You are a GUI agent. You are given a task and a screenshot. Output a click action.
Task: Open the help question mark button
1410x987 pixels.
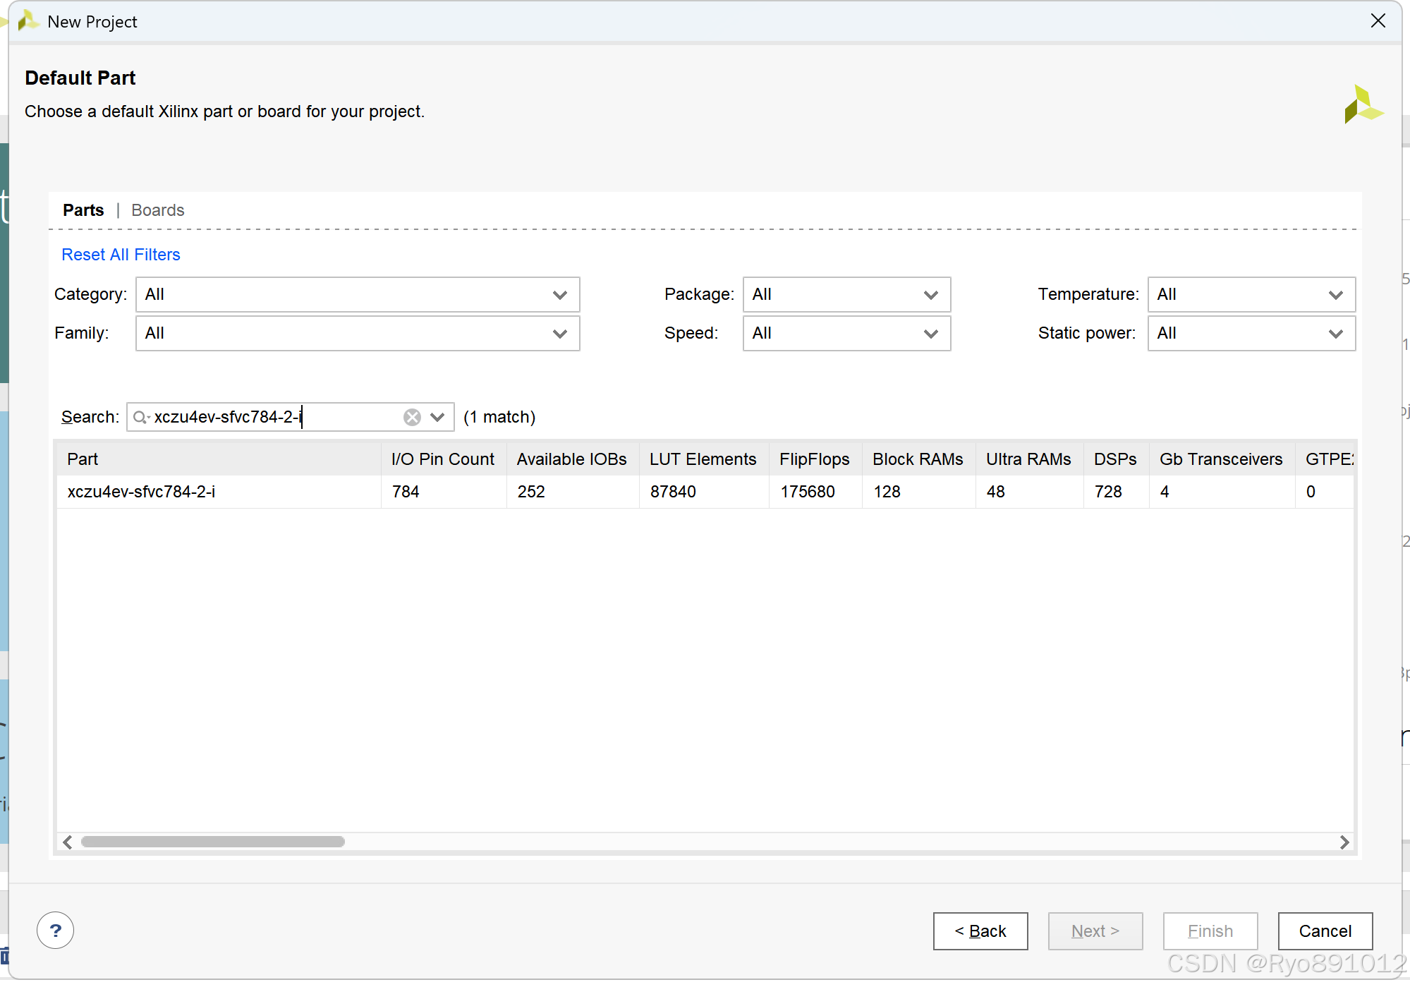(x=55, y=931)
